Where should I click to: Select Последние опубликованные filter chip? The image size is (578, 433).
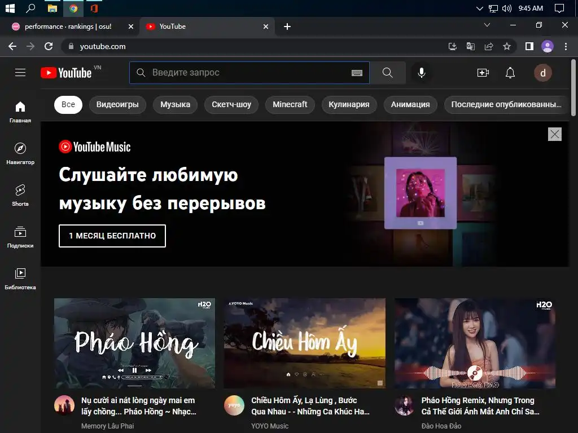506,104
